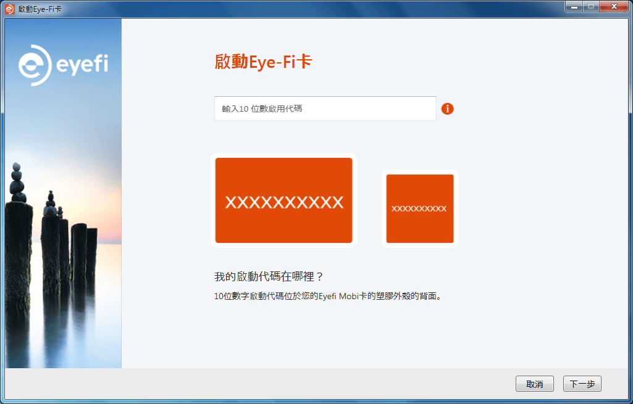Click the beach photo on the left panel

click(62, 247)
